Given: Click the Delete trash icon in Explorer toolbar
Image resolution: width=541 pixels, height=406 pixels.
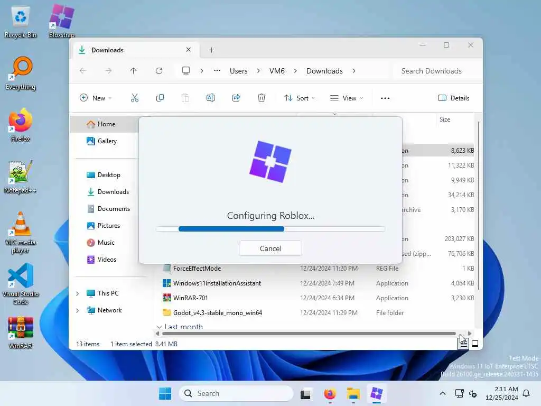Looking at the screenshot, I should click(x=262, y=98).
